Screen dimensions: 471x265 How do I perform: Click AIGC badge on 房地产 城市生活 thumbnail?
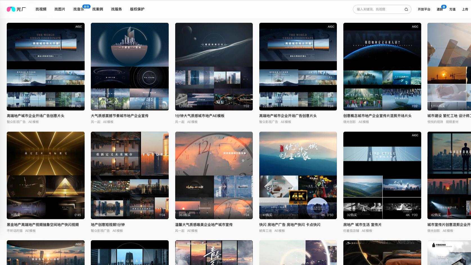tap(415, 135)
